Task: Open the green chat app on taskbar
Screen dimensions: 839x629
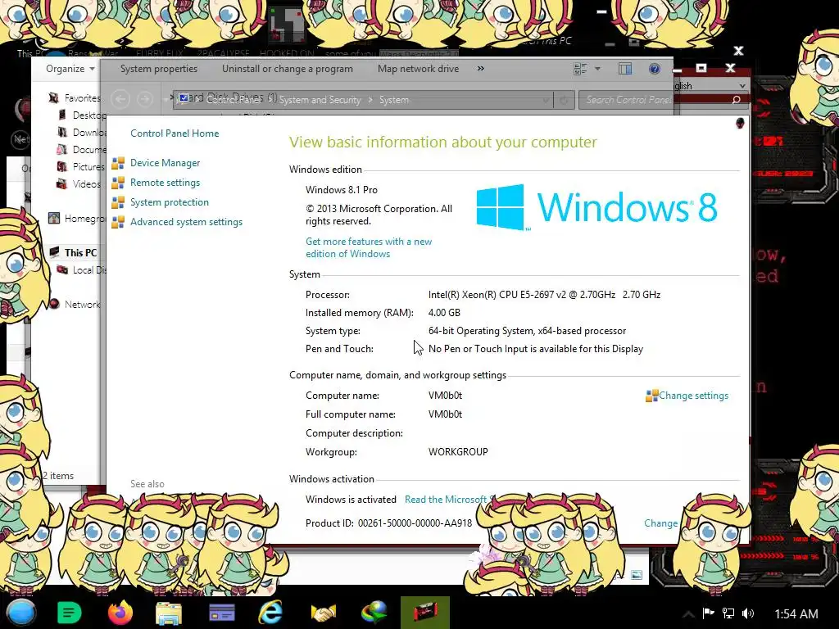Action: click(69, 613)
